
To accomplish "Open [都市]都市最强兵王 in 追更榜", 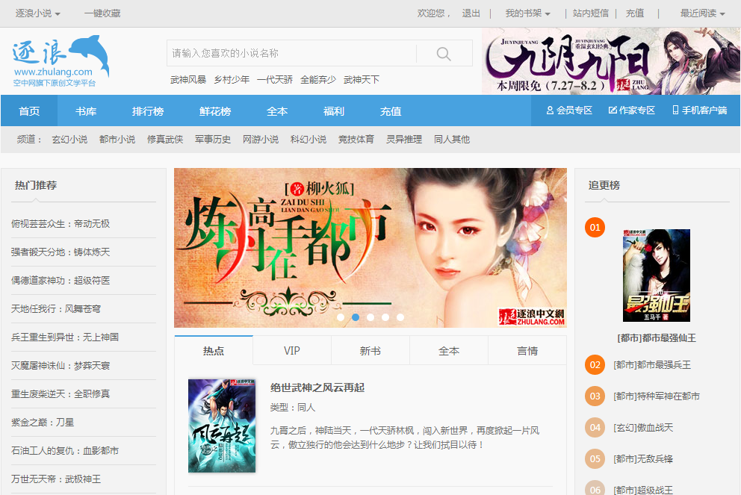I will point(652,365).
